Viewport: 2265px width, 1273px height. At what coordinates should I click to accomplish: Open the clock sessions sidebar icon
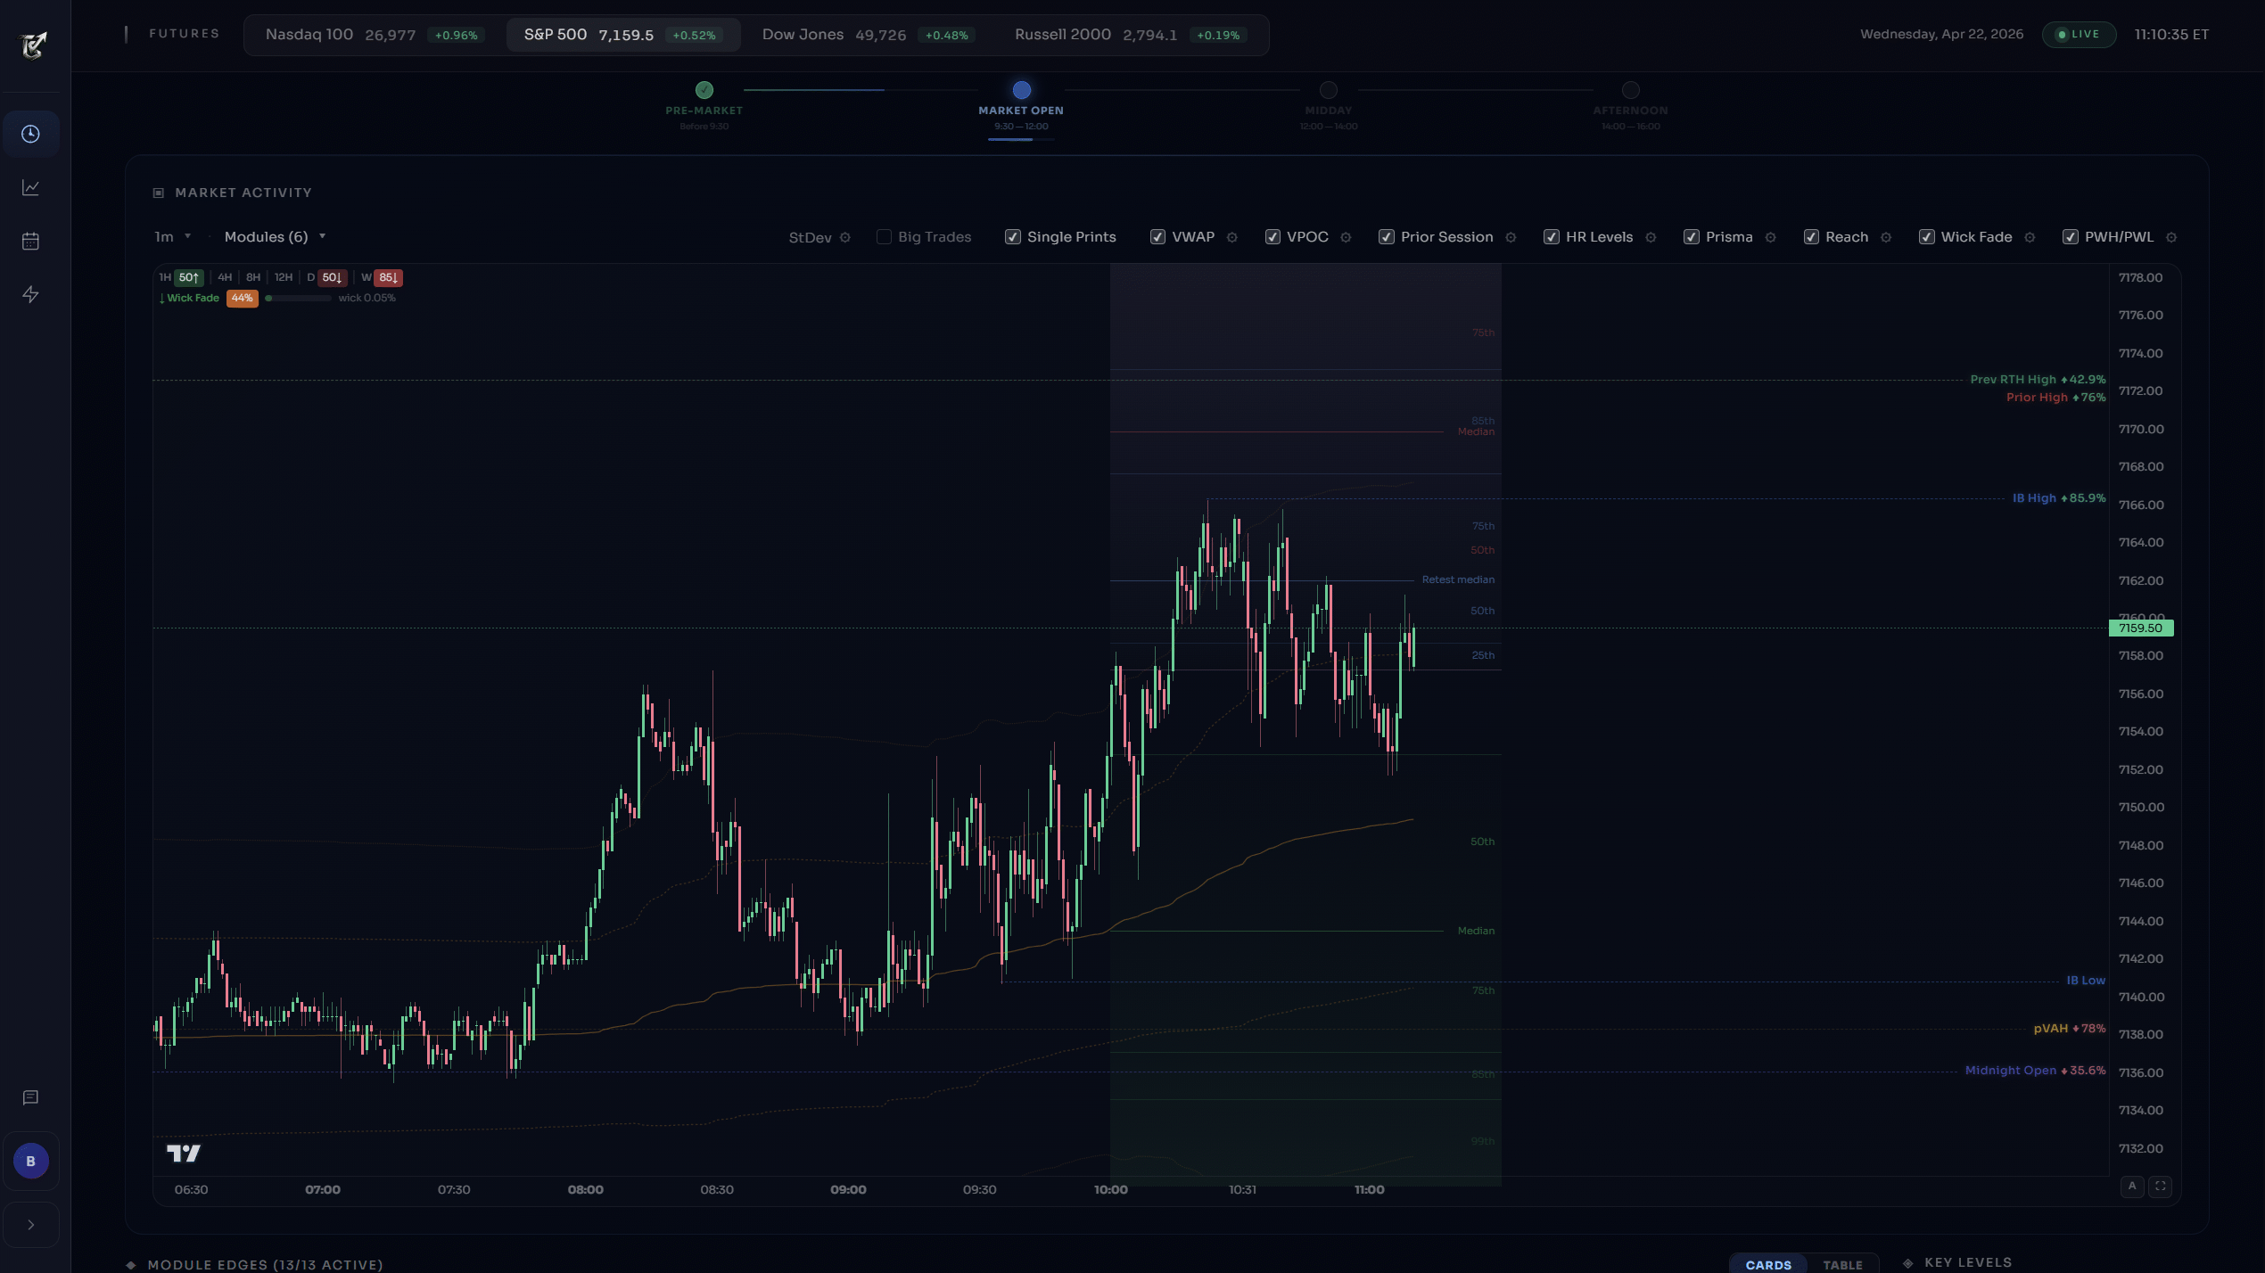coord(30,134)
